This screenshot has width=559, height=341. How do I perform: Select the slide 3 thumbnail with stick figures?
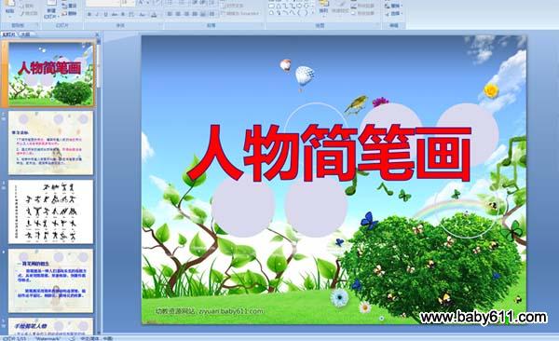[x=50, y=211]
